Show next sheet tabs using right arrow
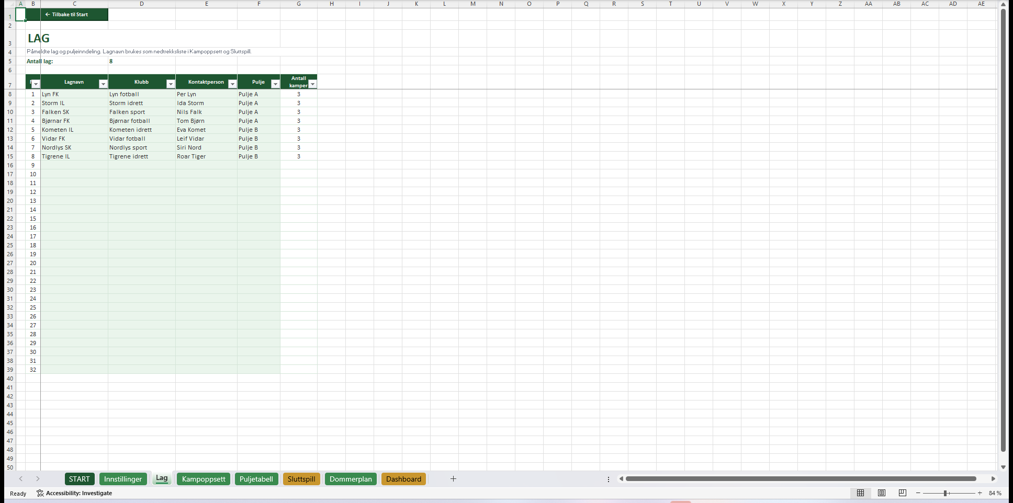 (38, 479)
